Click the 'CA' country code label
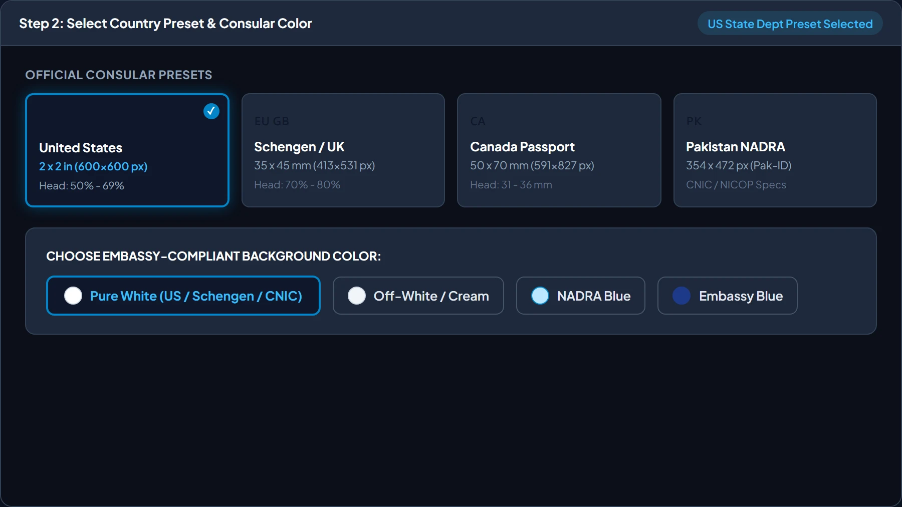The height and width of the screenshot is (507, 902). coord(478,121)
